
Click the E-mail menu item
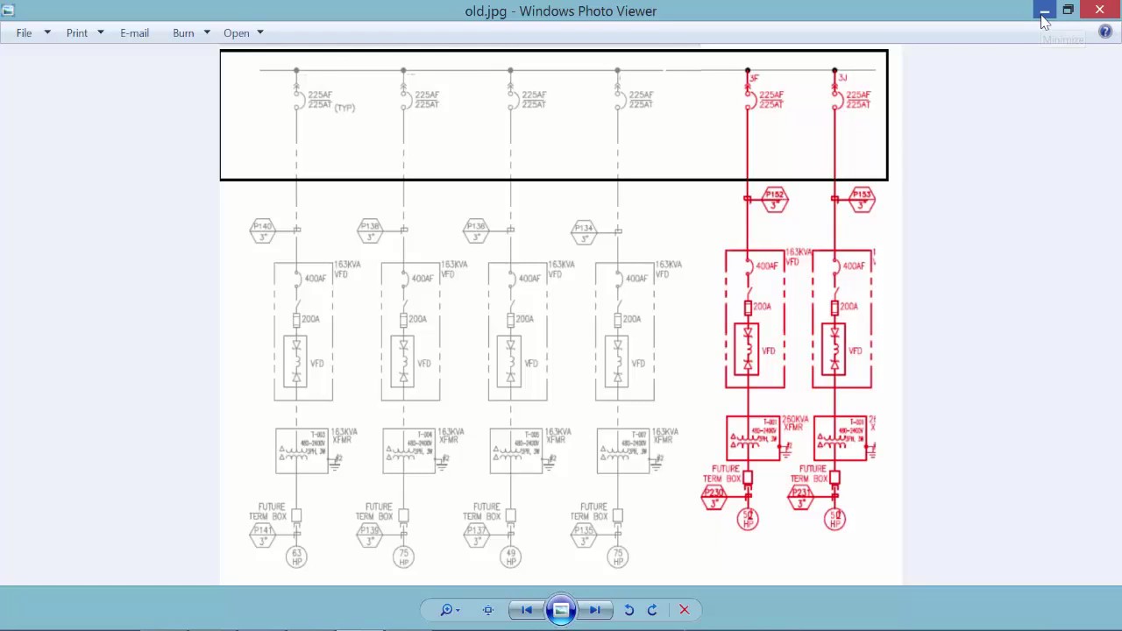pos(134,32)
